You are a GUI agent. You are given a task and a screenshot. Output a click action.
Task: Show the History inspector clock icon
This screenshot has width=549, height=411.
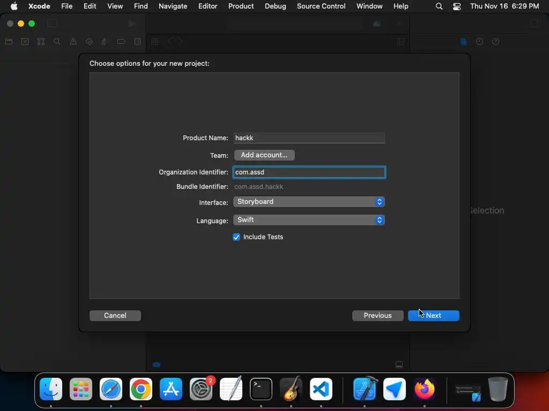tap(479, 42)
